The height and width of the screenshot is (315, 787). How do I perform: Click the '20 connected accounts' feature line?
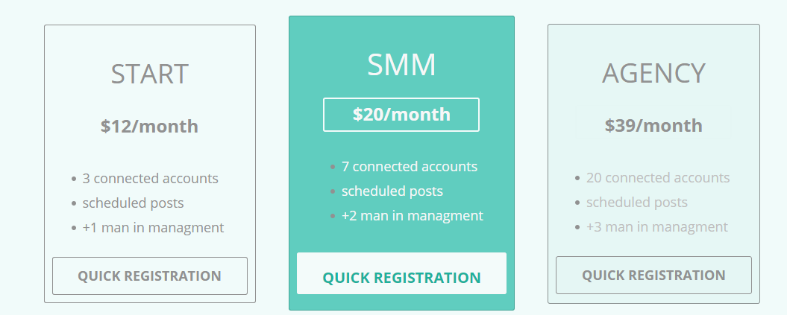[x=657, y=178]
